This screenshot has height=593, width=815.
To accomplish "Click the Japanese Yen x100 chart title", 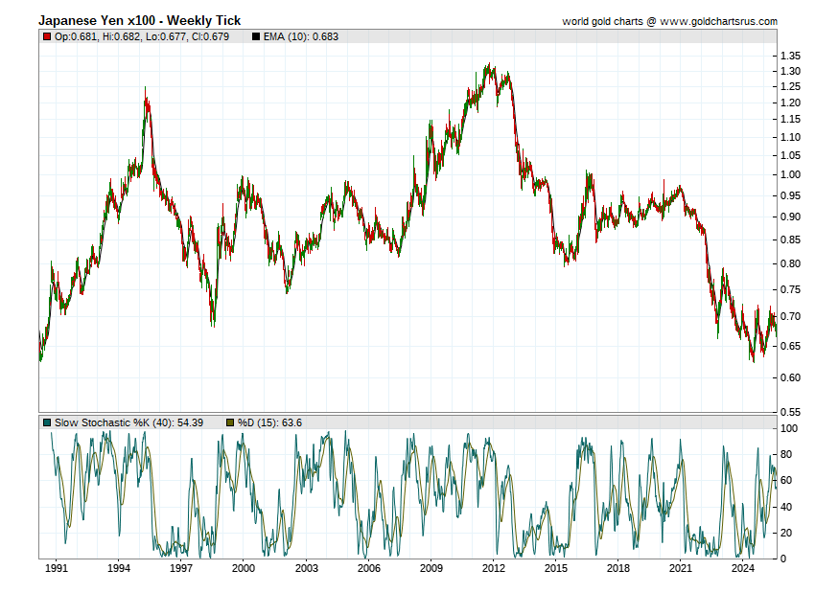I will (139, 20).
